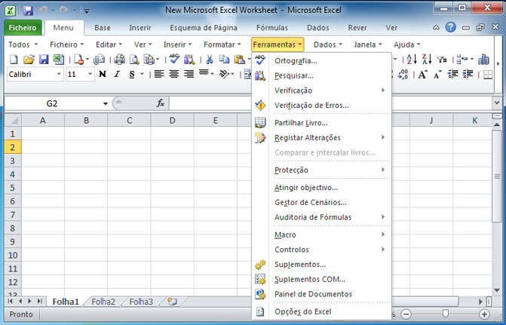
Task: Choose Verificação de Erros... menu entry
Action: [322, 106]
